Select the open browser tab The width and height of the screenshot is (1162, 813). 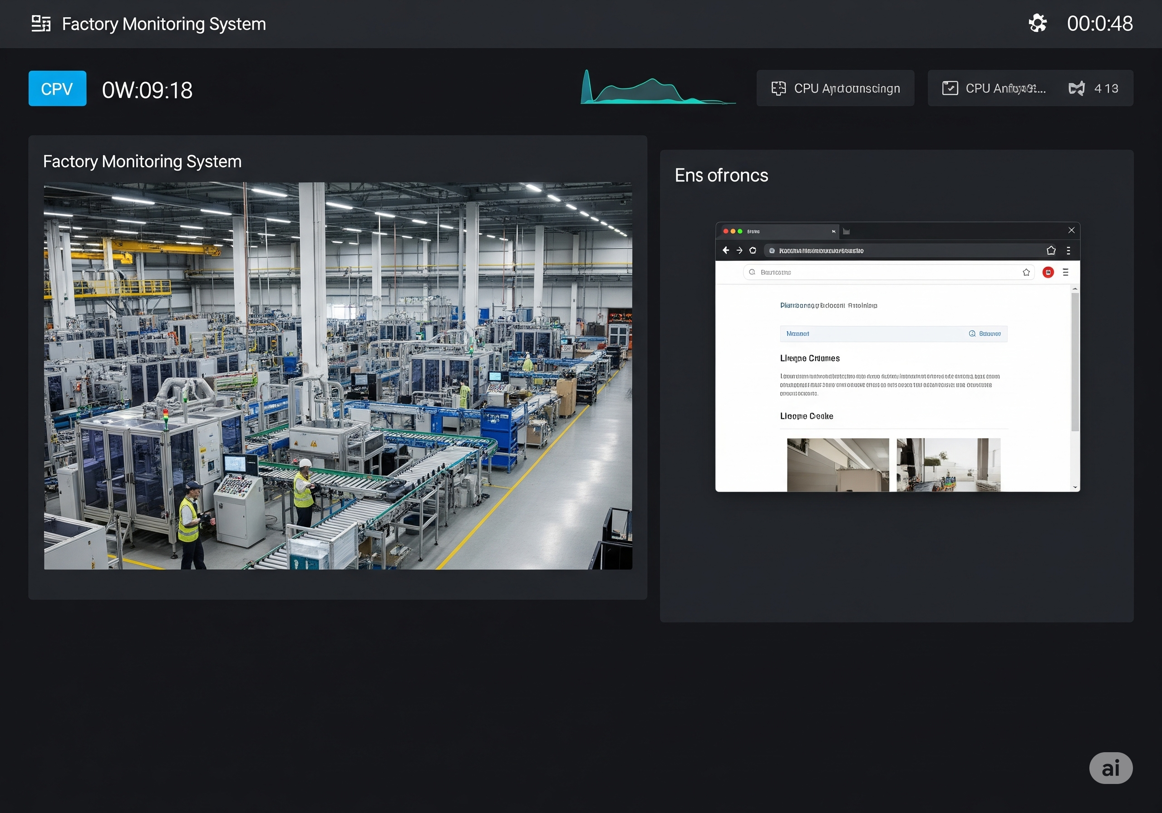coord(779,231)
